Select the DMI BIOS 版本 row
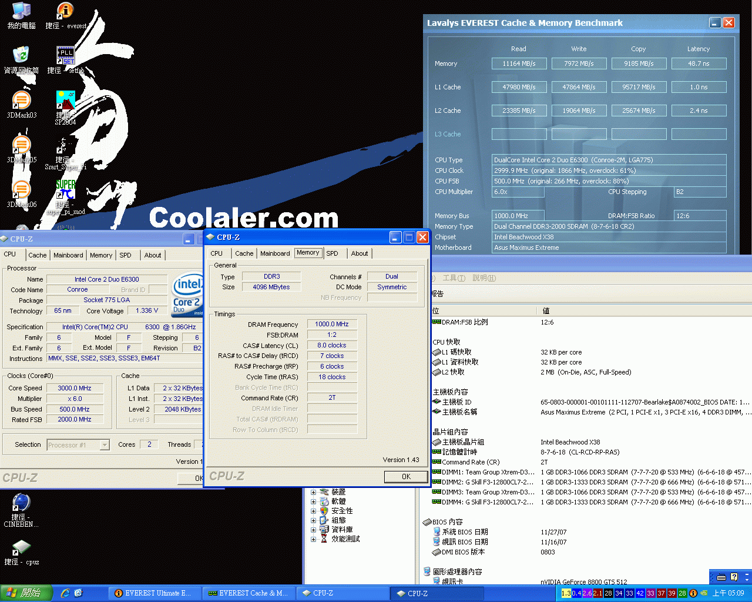752x602 pixels. [x=591, y=552]
